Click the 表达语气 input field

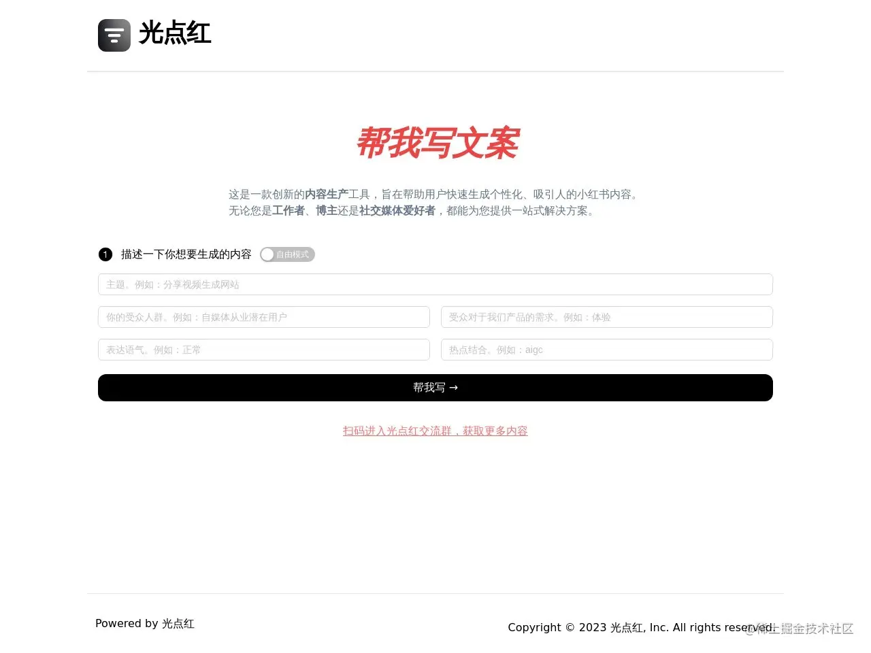(263, 349)
